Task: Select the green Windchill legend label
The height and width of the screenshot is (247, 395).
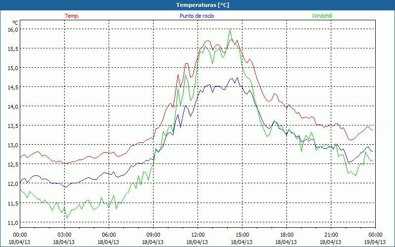Action: 322,16
